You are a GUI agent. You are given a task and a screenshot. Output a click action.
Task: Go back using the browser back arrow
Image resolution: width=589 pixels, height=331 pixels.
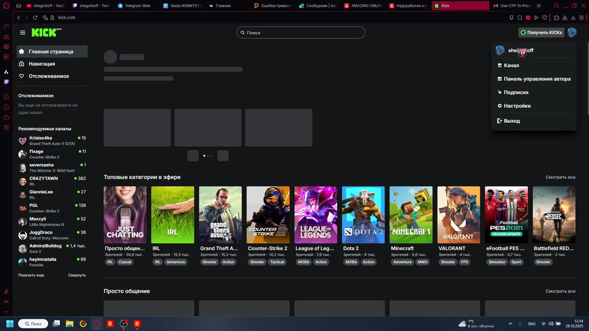coord(19,17)
